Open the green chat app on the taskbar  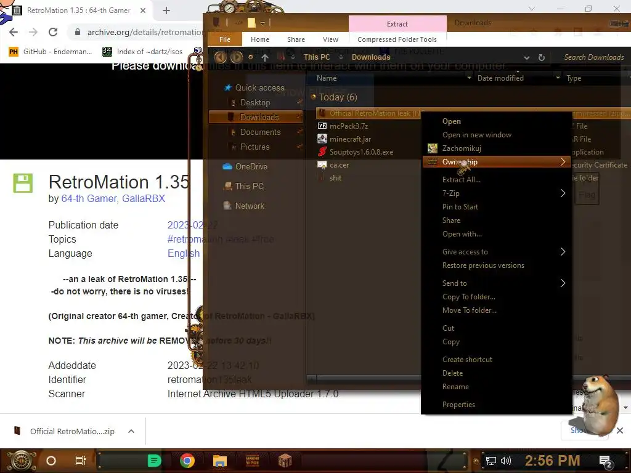154,461
